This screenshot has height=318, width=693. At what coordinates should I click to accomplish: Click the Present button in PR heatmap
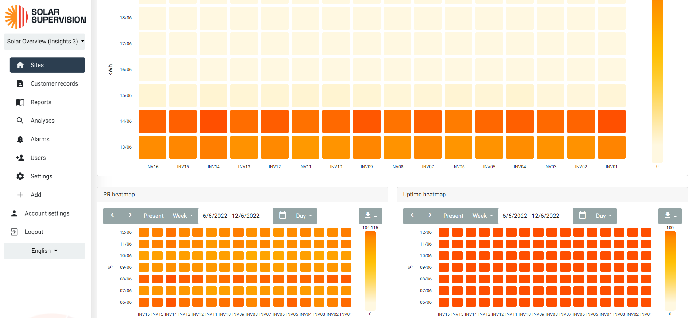coord(153,216)
